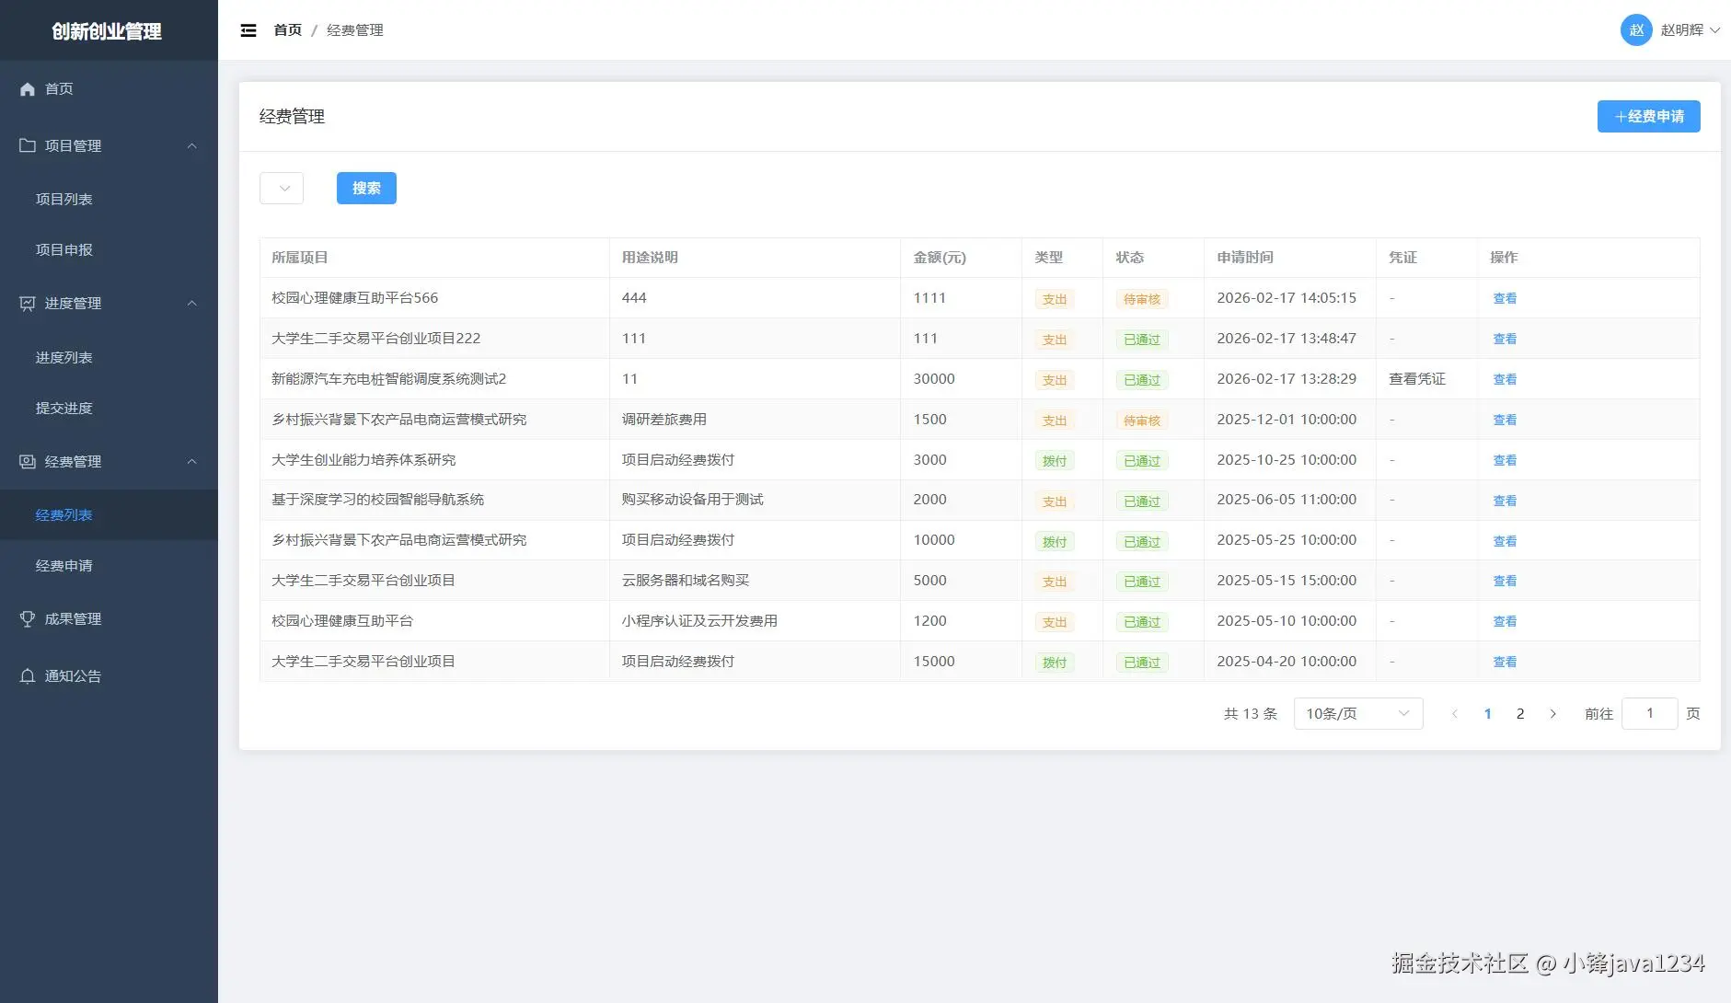
Task: Click the +经费申请 button
Action: pos(1648,117)
